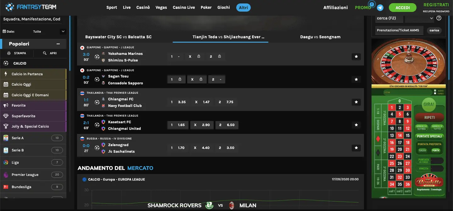
Task: Star the Zelenograd match
Action: click(x=356, y=148)
